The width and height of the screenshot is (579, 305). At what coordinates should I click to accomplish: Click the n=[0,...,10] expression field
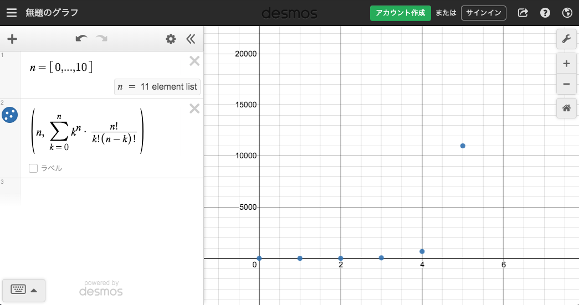click(62, 67)
